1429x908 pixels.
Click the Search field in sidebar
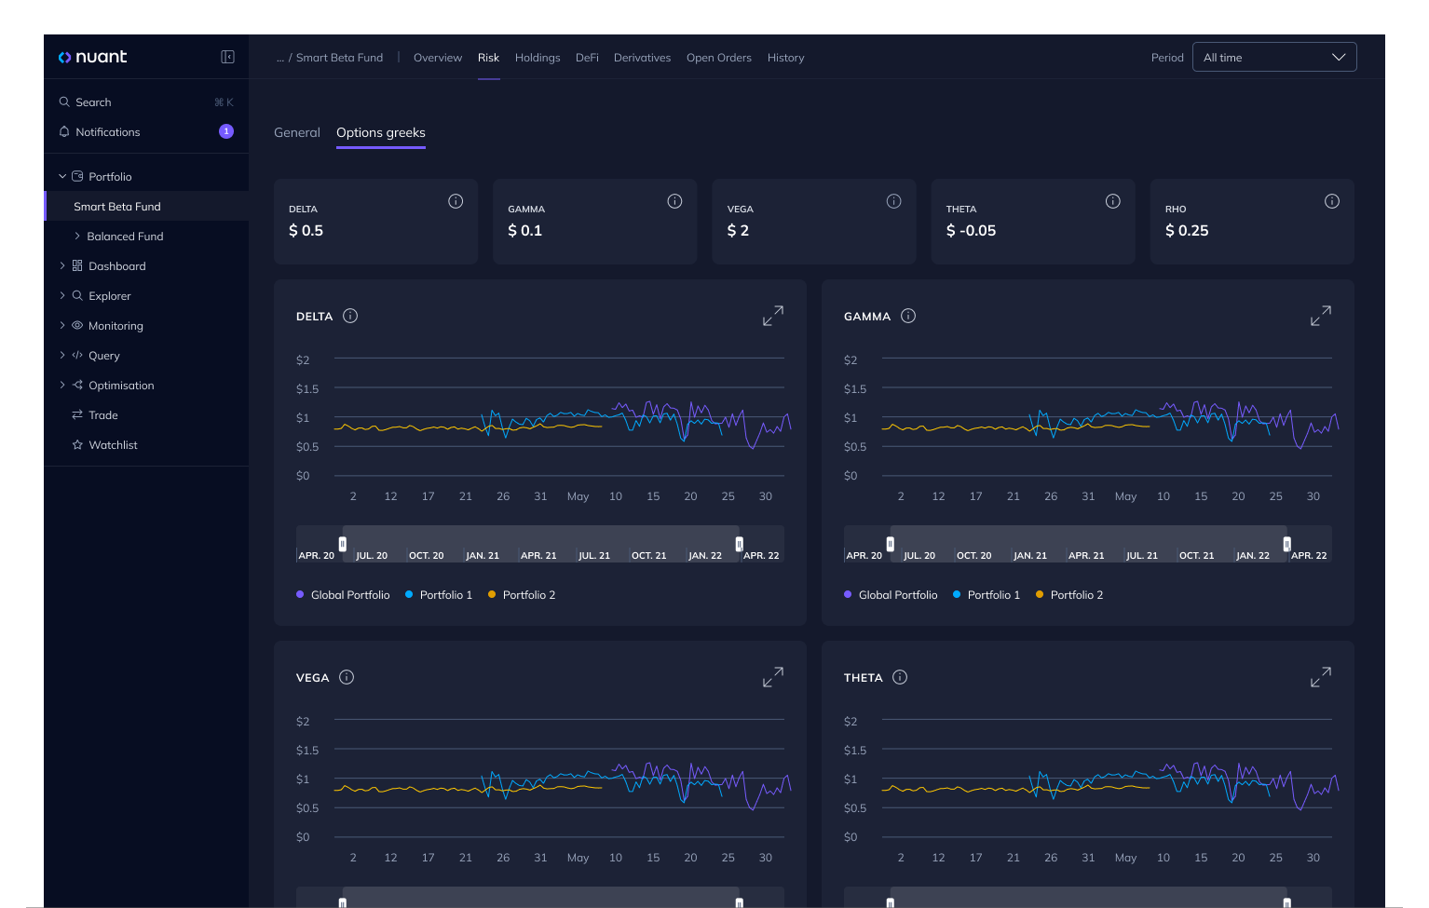click(146, 102)
